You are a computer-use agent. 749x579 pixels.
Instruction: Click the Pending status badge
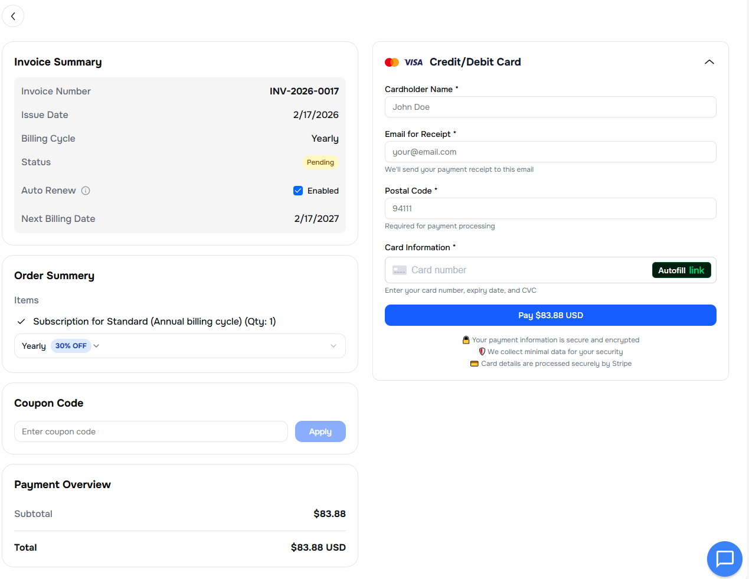(320, 162)
